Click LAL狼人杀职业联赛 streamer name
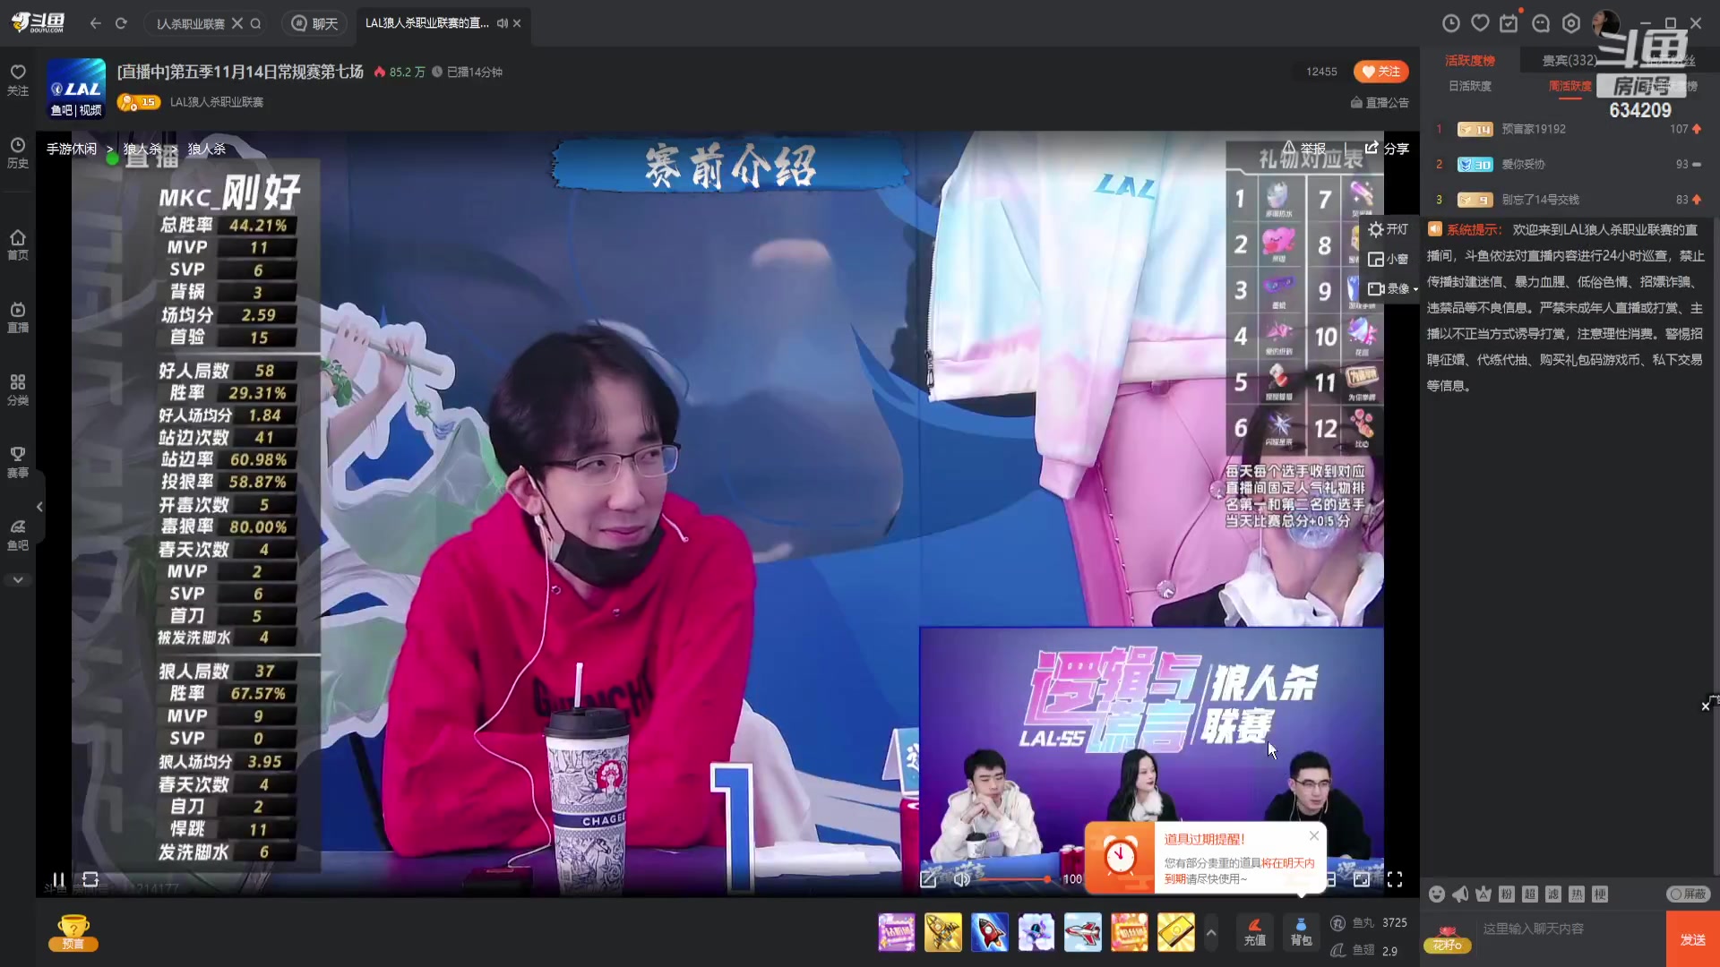 [217, 102]
